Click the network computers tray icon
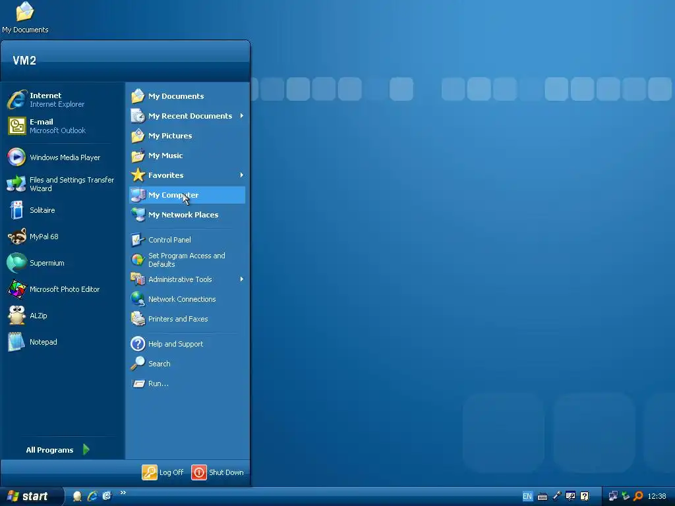The width and height of the screenshot is (675, 506). point(613,496)
